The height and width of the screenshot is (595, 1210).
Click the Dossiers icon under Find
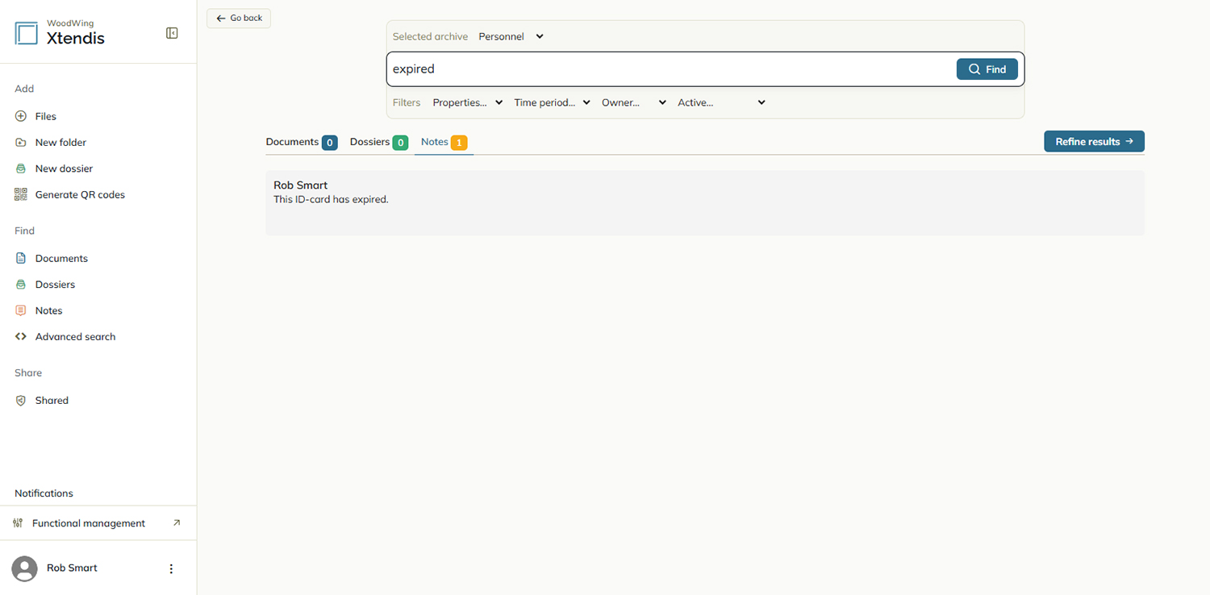pyautogui.click(x=21, y=285)
